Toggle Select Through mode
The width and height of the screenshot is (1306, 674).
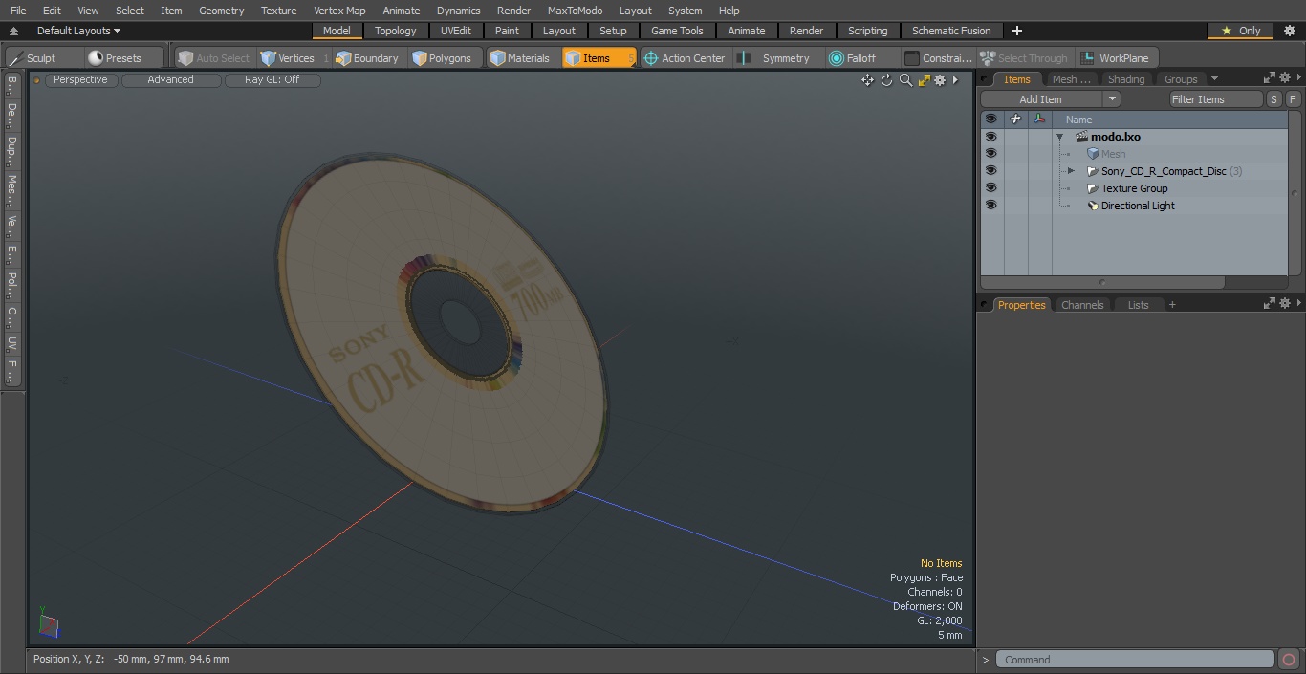(x=1025, y=58)
